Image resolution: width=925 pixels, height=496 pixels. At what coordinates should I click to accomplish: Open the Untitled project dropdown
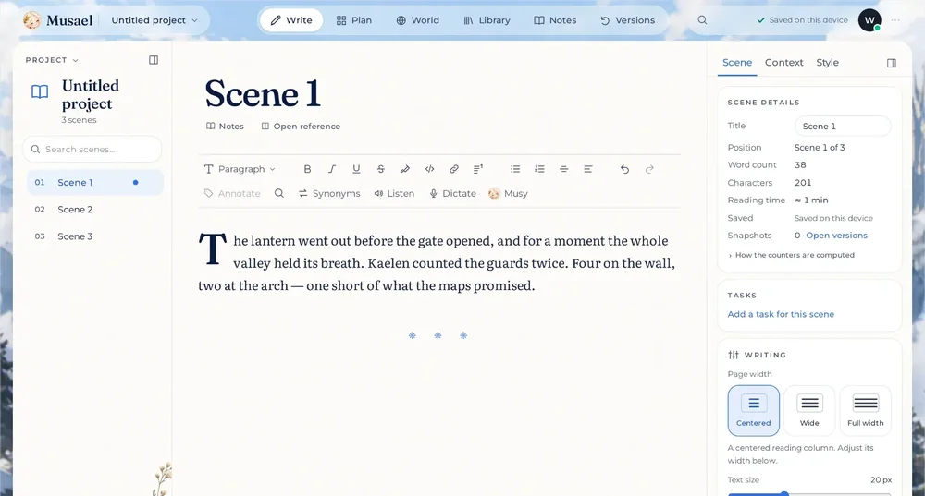(x=154, y=20)
